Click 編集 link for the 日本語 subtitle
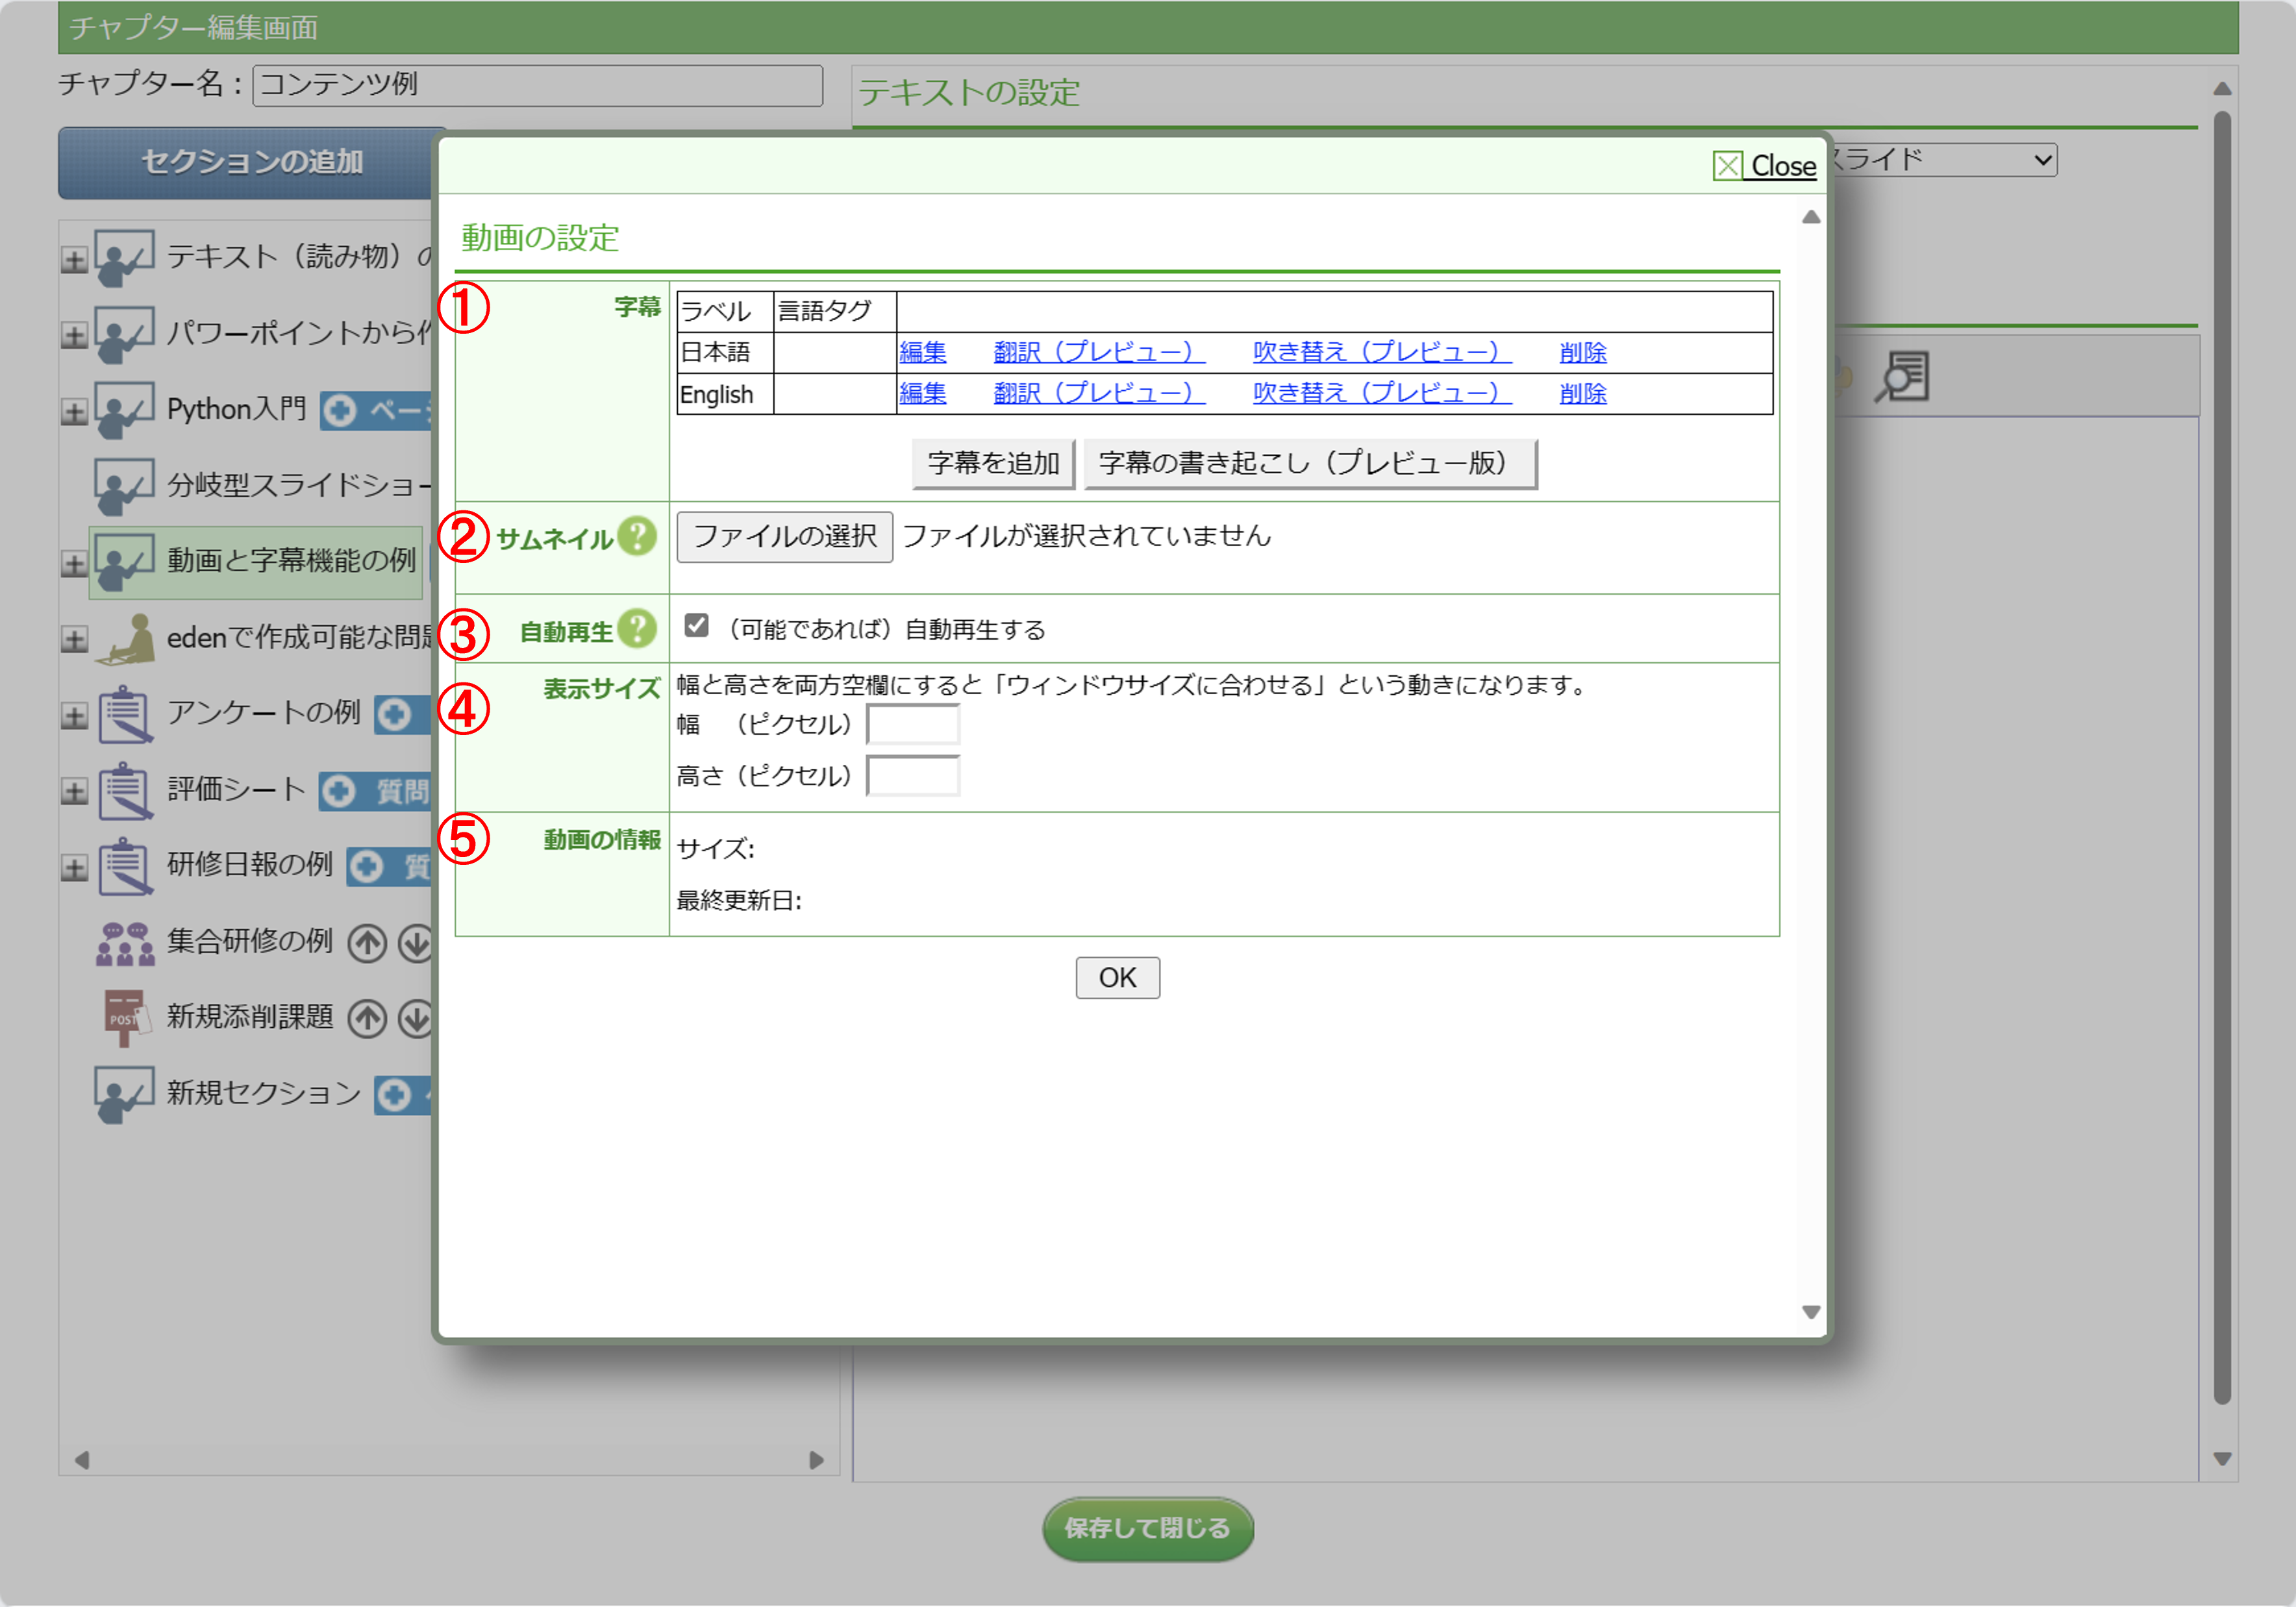This screenshot has height=1607, width=2296. pos(922,352)
